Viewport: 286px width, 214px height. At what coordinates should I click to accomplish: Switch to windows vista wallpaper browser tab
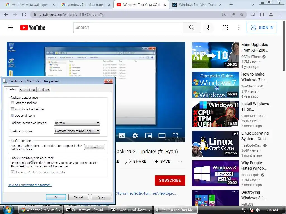click(x=30, y=5)
